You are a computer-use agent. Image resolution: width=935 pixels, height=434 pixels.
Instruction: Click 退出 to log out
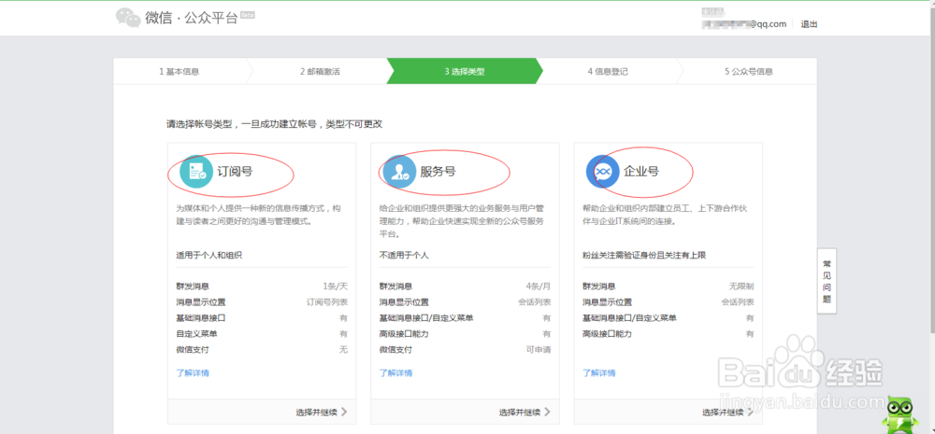click(x=809, y=24)
